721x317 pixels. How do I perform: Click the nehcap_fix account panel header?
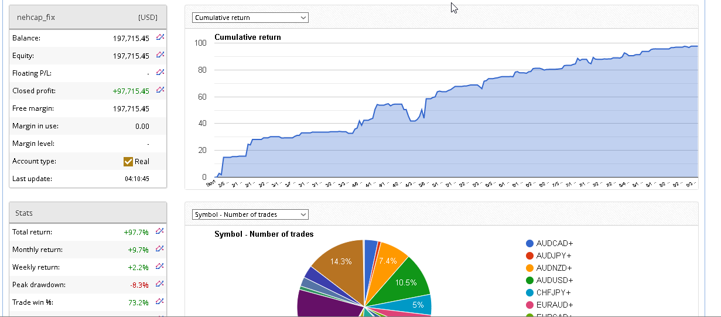tap(88, 17)
